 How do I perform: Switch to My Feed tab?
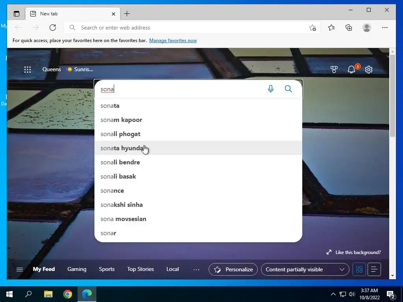(x=44, y=269)
